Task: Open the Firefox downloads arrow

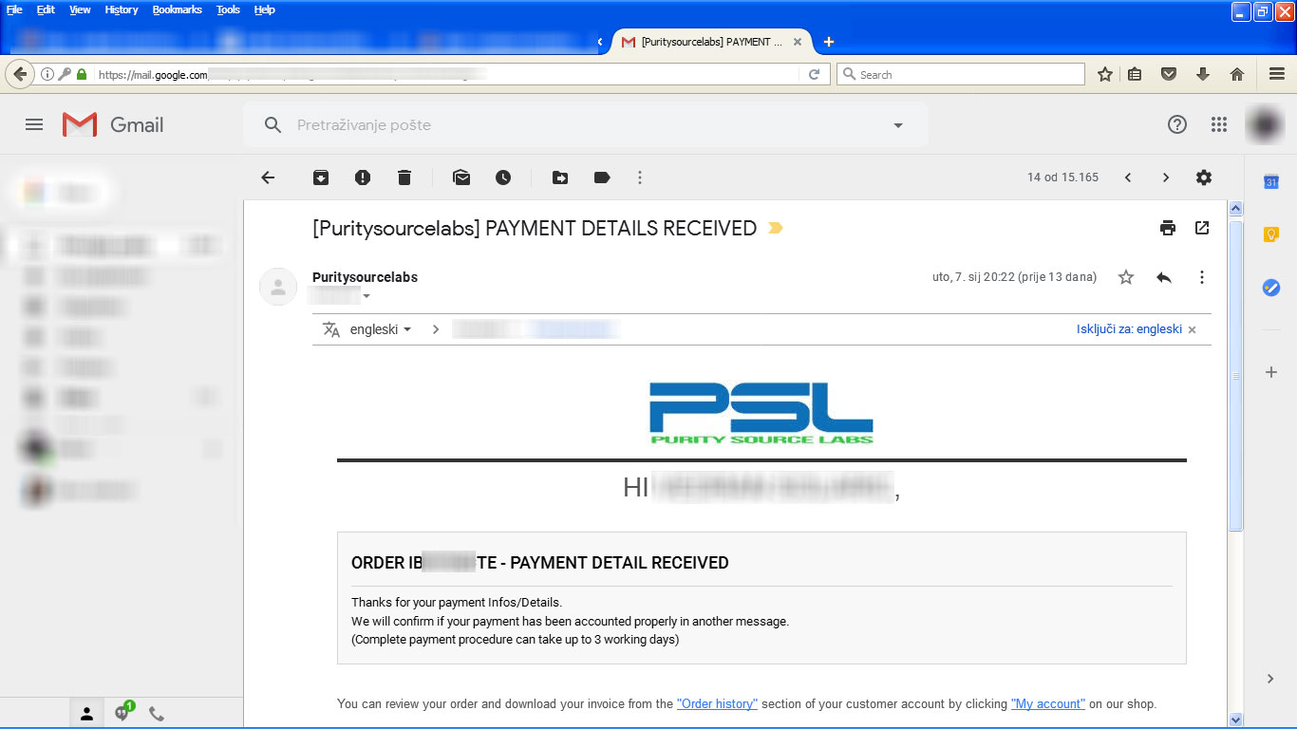Action: coord(1203,74)
